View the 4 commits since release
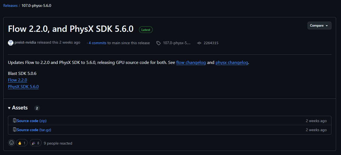 (x=97, y=43)
